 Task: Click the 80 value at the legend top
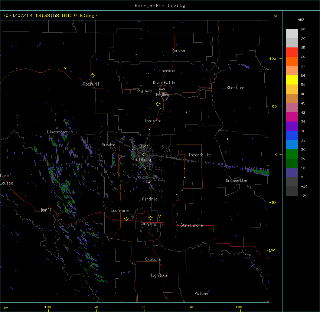tap(303, 29)
